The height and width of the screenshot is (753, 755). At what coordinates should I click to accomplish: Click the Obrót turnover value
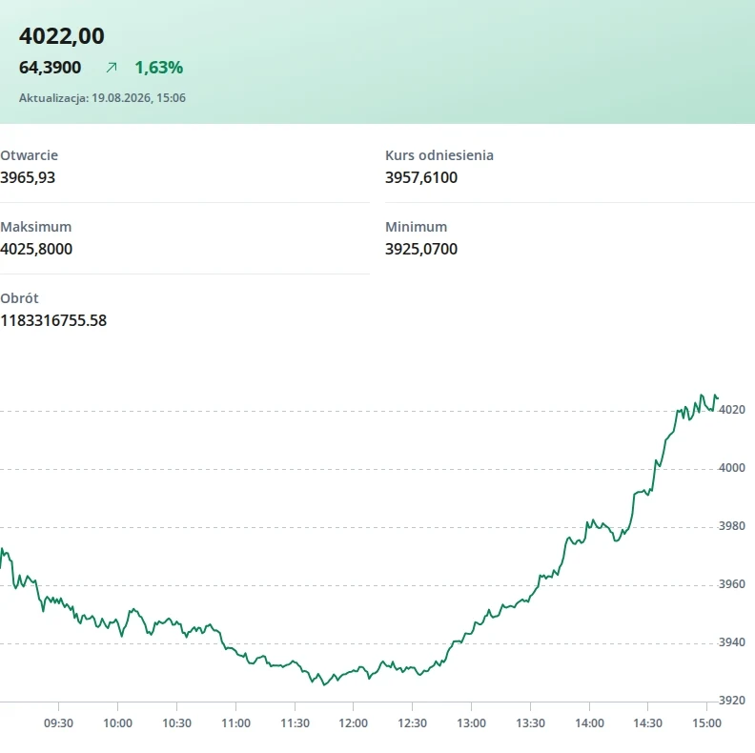(x=53, y=320)
